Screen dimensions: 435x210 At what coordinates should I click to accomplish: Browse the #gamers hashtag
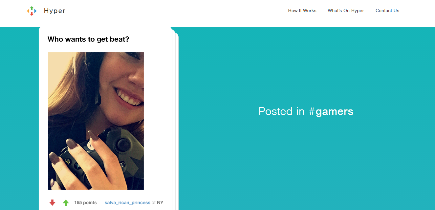[x=331, y=111]
